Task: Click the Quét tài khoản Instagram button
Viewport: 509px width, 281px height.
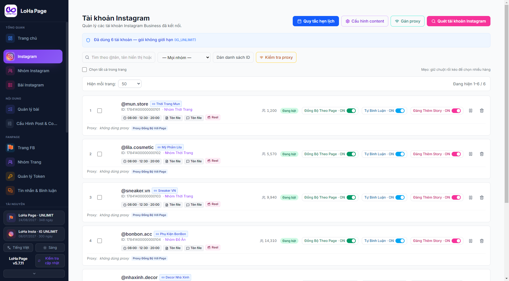Action: [458, 21]
